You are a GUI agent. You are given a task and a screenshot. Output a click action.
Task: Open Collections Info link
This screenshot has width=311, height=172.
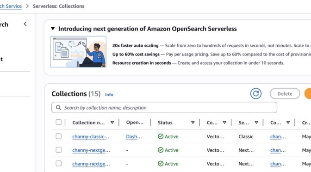(109, 95)
